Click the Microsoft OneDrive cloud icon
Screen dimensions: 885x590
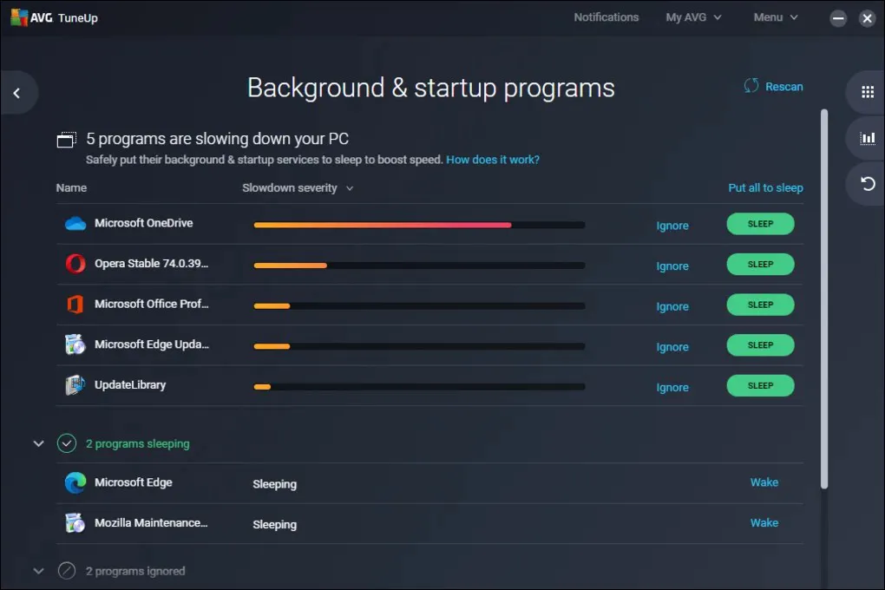(75, 224)
